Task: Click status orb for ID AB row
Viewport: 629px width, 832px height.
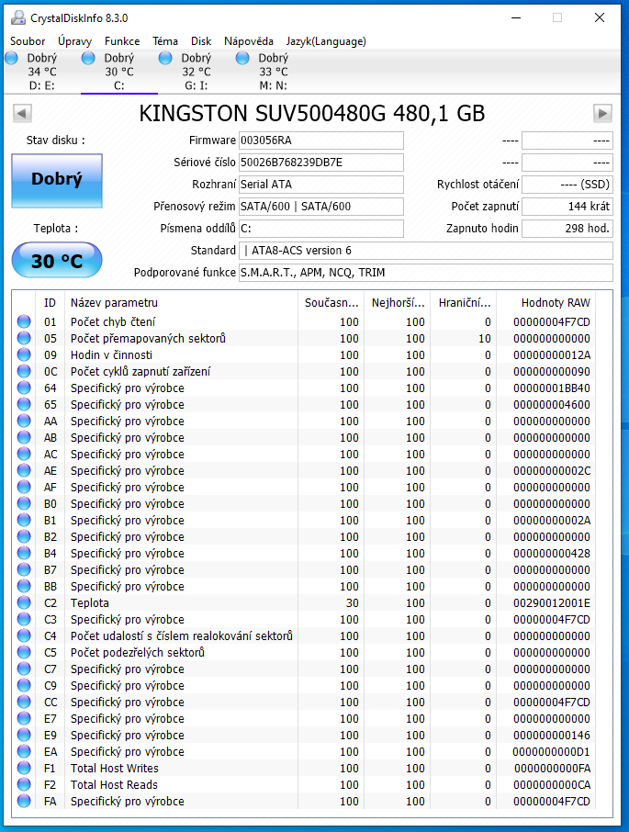Action: tap(24, 437)
